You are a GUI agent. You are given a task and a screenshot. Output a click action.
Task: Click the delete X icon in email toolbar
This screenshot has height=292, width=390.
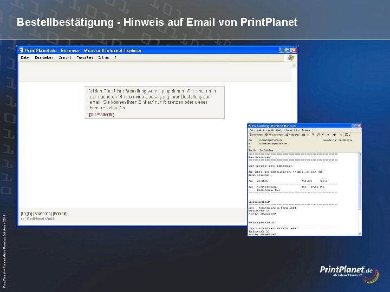[323, 135]
